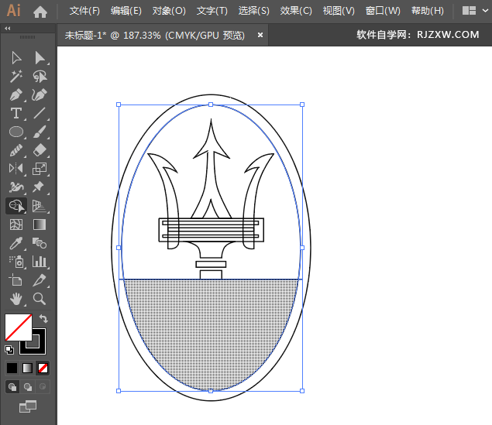The image size is (492, 425).
Task: Select the Direct Selection tool
Action: (40, 58)
